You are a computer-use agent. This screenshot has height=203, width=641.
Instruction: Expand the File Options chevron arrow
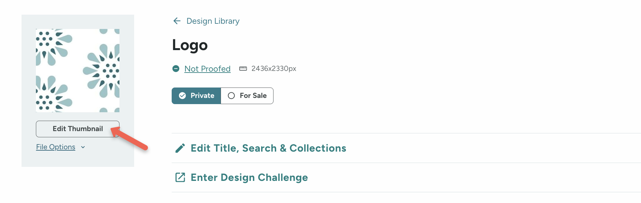83,147
